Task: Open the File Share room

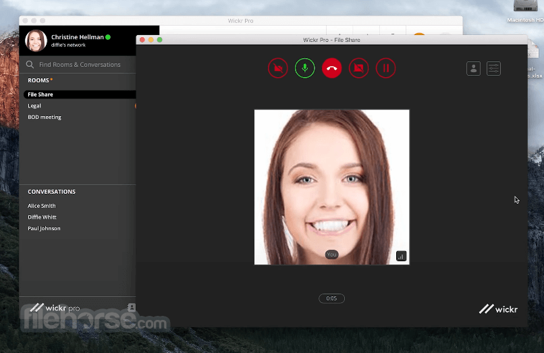Action: pyautogui.click(x=80, y=94)
